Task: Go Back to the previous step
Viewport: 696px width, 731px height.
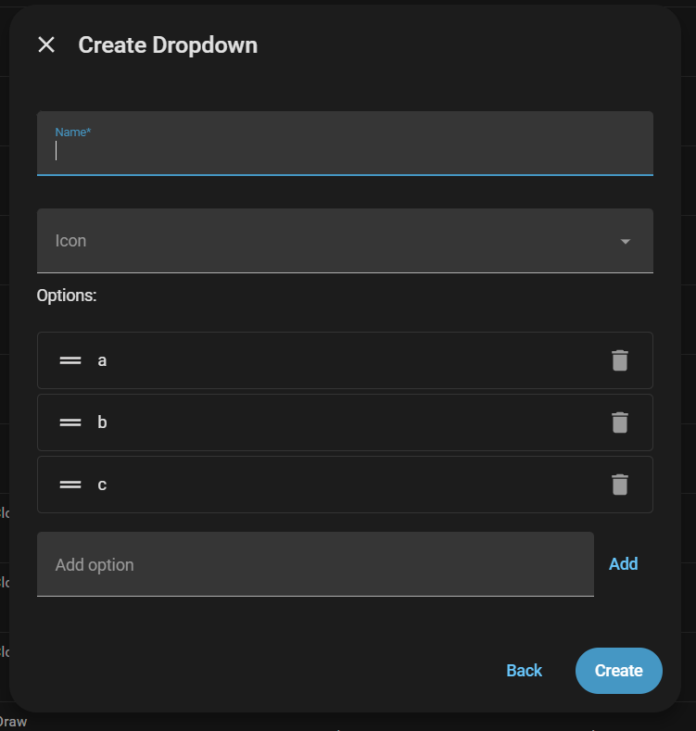Action: pos(524,671)
